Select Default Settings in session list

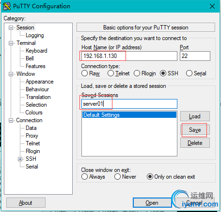pos(129,115)
